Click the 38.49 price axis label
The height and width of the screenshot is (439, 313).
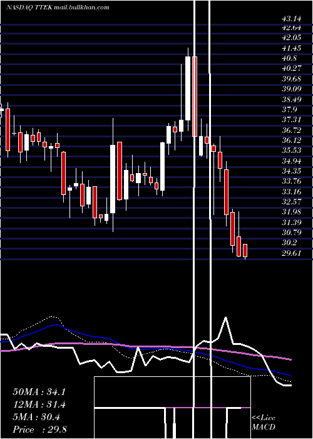[x=292, y=99]
